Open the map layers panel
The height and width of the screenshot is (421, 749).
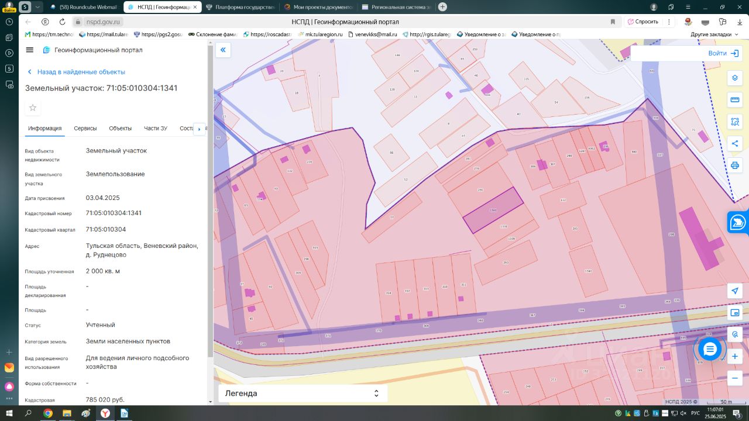coord(735,78)
